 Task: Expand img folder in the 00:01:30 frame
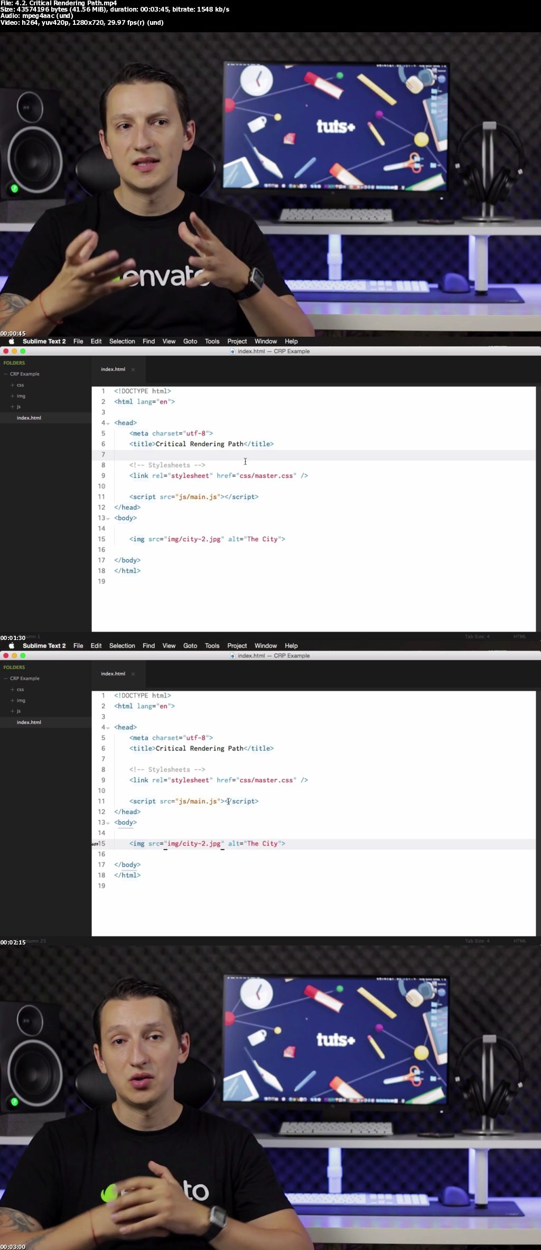click(13, 396)
